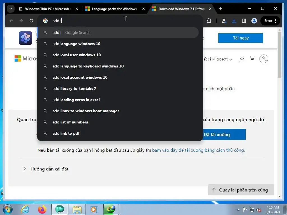287x215 pixels.
Task: Open the green-globe browser taskbar icon
Action: pos(60,209)
